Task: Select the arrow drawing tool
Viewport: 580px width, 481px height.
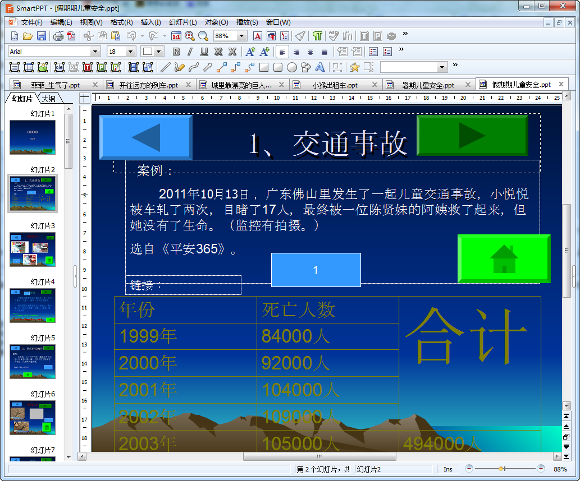Action: (208, 67)
